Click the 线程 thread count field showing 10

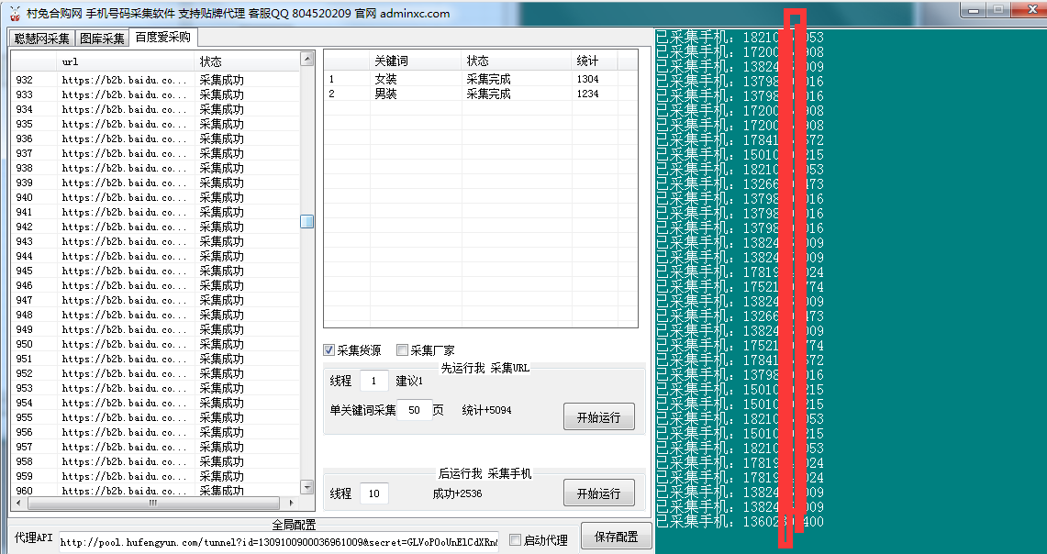pyautogui.click(x=375, y=493)
